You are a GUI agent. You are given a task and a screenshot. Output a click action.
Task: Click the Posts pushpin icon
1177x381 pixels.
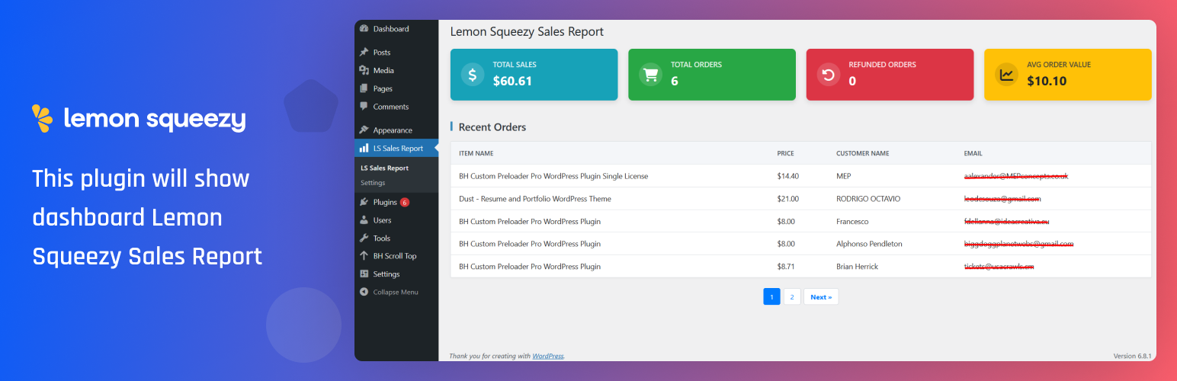(364, 53)
